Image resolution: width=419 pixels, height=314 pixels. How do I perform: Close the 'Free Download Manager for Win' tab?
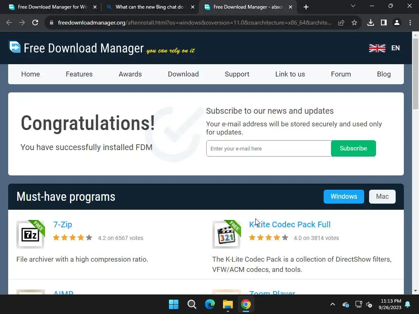95,7
